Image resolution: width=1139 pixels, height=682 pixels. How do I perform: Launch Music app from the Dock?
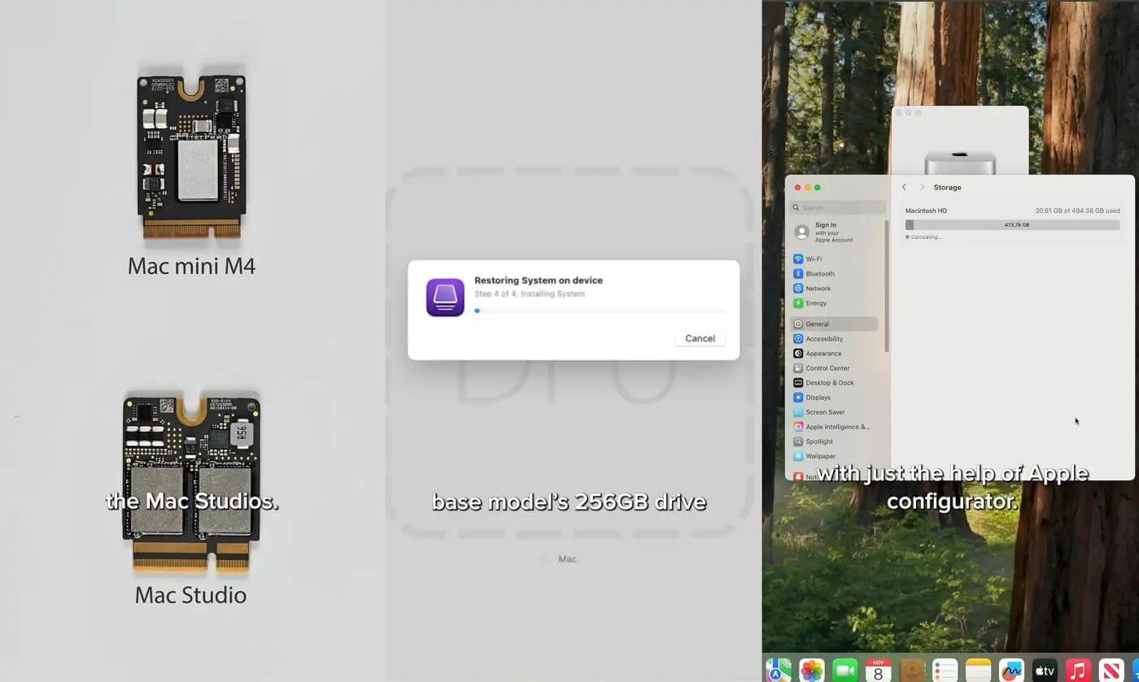point(1078,670)
